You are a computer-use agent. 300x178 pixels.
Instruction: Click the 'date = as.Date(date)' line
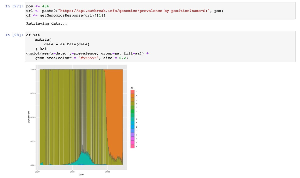(67, 44)
